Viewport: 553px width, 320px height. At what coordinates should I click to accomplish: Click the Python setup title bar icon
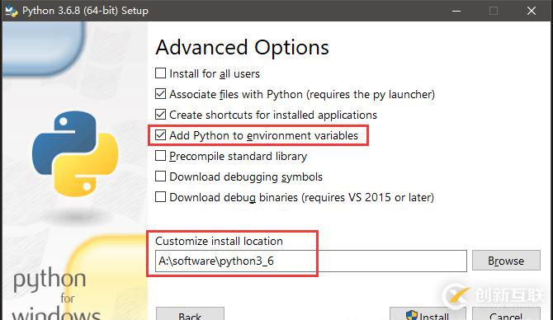click(12, 11)
